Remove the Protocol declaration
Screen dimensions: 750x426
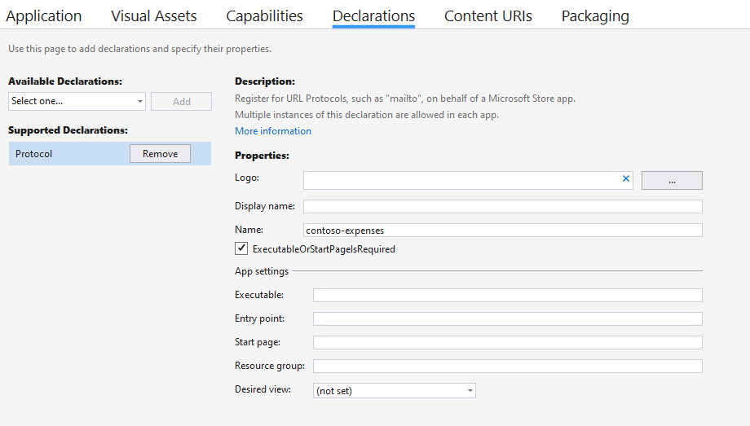pyautogui.click(x=160, y=153)
